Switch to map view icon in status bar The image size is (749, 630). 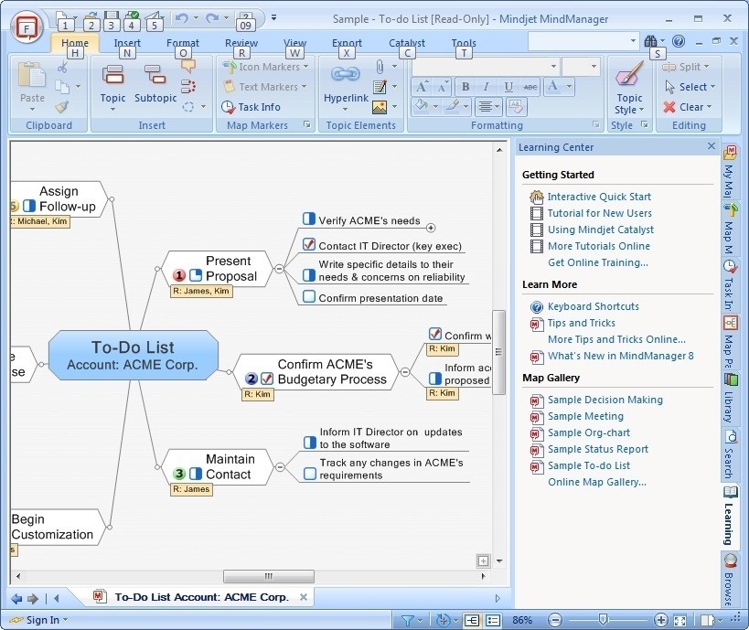(x=472, y=621)
